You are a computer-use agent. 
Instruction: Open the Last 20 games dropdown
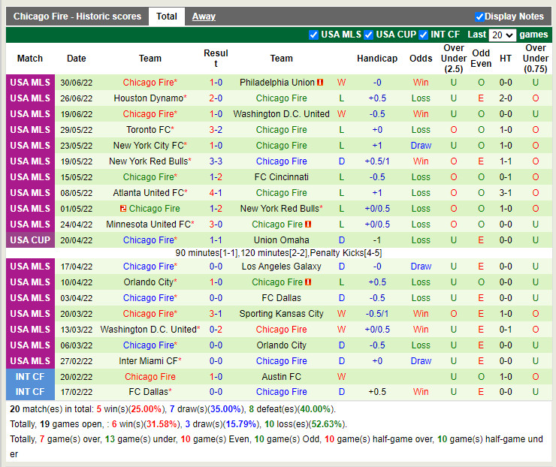(502, 35)
